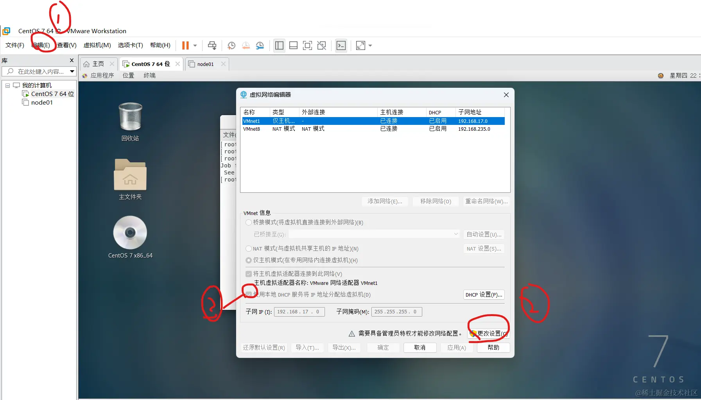Click the 取消 button in the dialog
Image resolution: width=701 pixels, height=400 pixels.
pos(420,348)
